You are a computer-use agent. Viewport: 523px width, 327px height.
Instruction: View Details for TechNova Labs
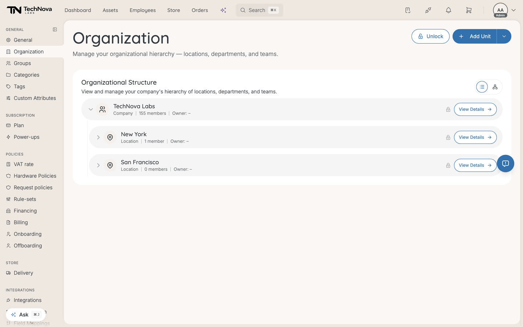[475, 109]
